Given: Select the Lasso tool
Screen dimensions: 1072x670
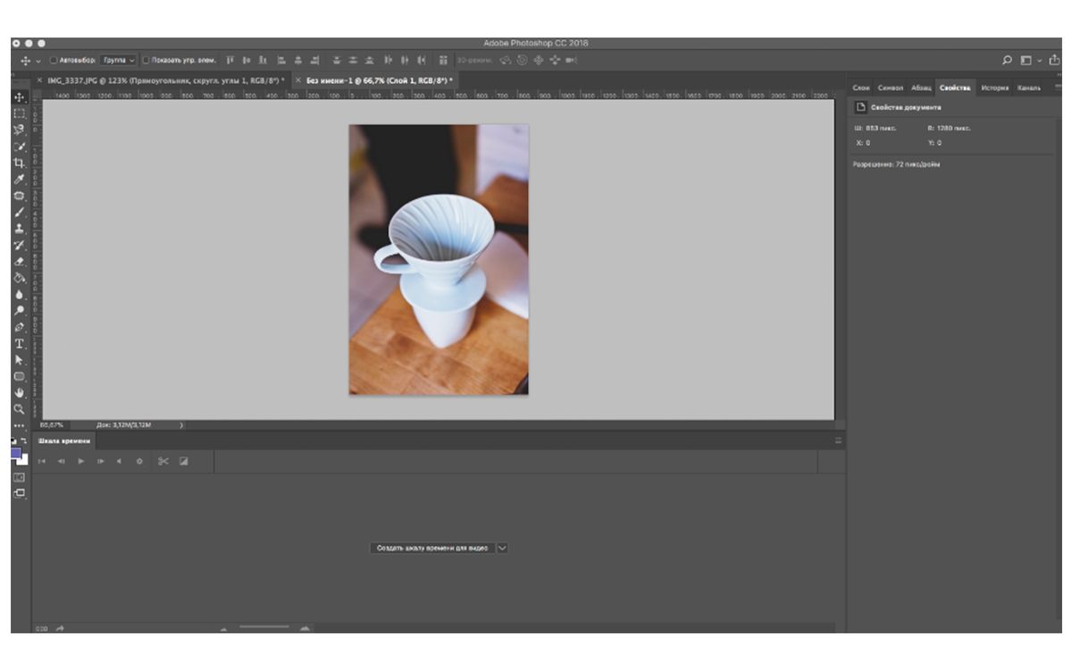Looking at the screenshot, I should (19, 130).
